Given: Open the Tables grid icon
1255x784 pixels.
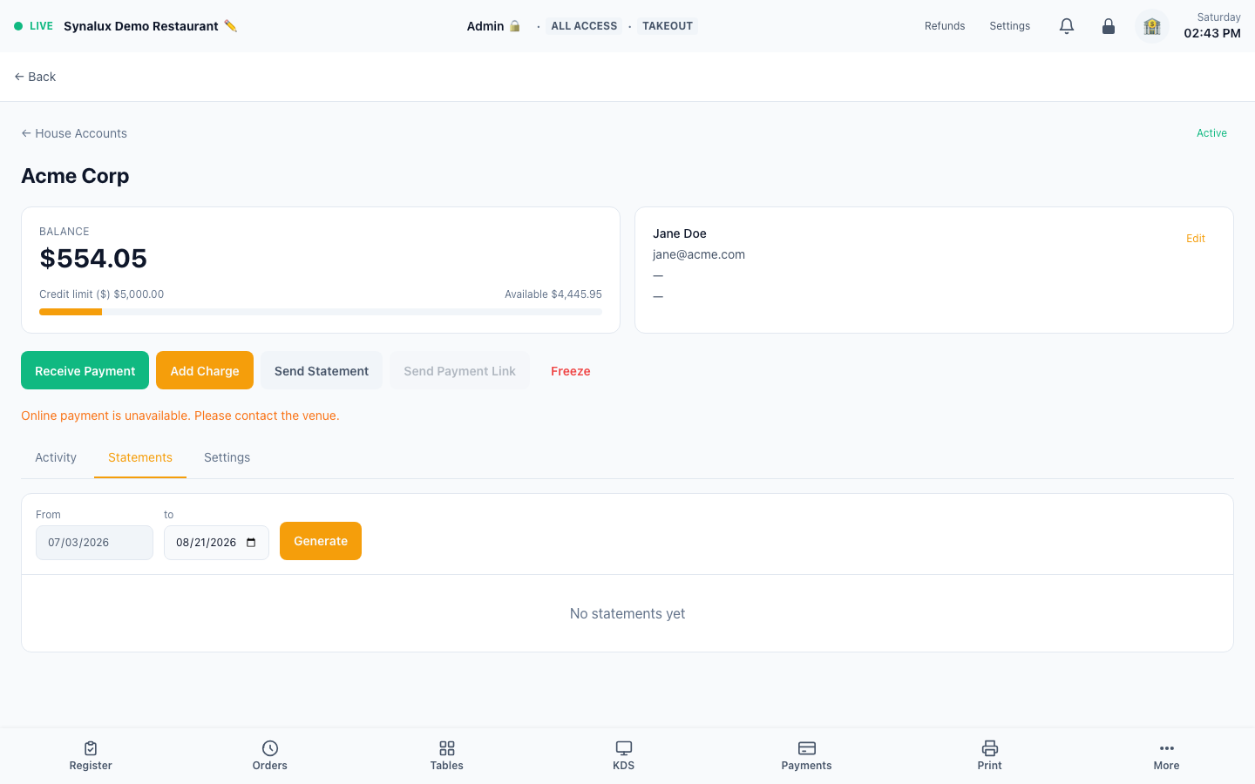Looking at the screenshot, I should [x=447, y=748].
